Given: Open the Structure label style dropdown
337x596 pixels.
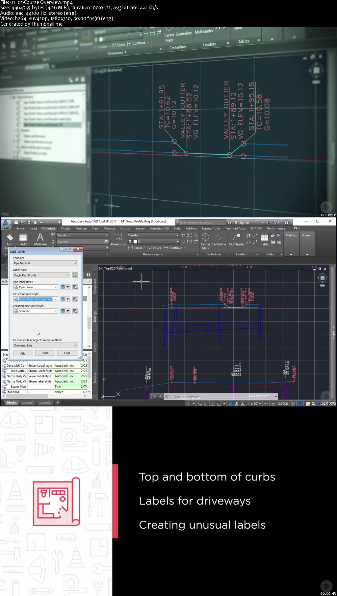Looking at the screenshot, I should (36, 299).
